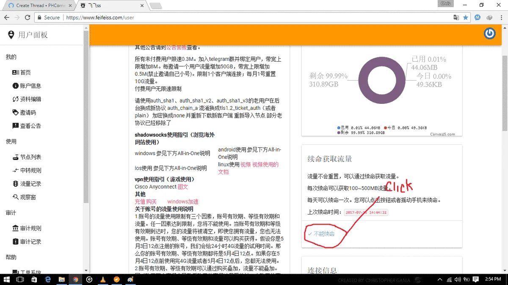Image resolution: width=508 pixels, height=285 pixels.
Task: Close the feifeiss browser tab
Action: [141, 5]
